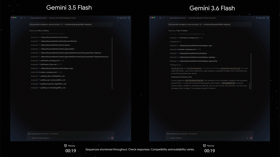Click Open IDE in right window
This screenshot has width=280, height=157.
pos(260,18)
